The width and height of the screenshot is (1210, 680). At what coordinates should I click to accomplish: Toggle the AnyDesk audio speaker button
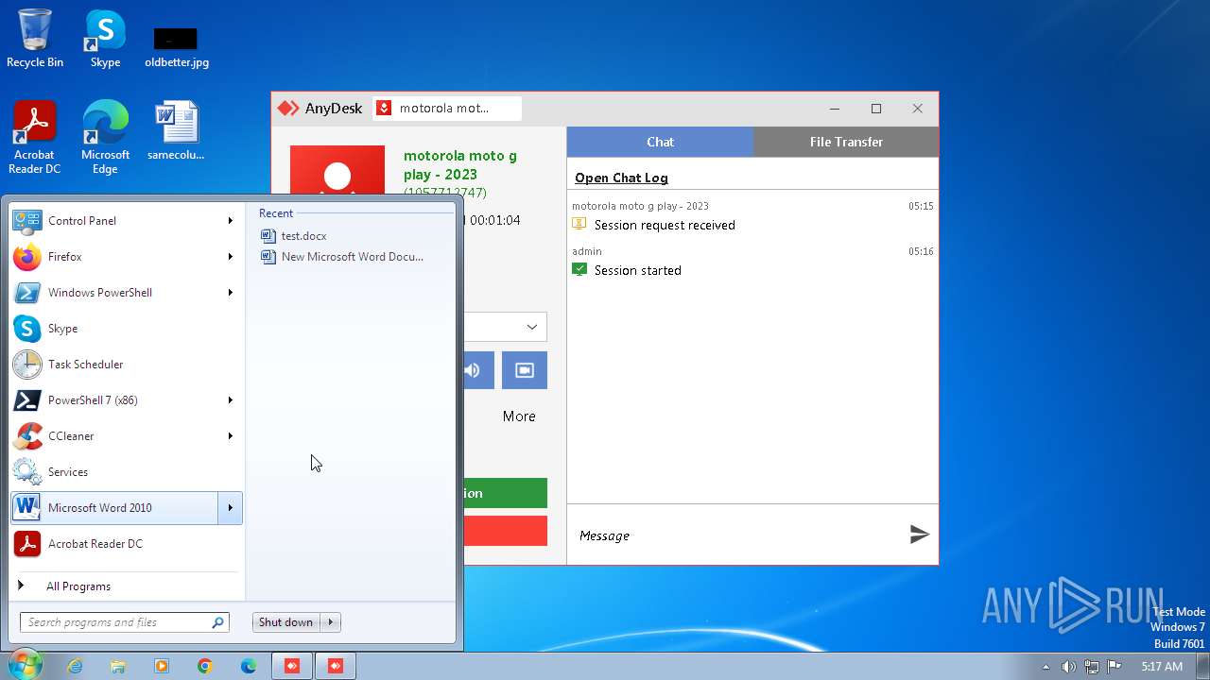pyautogui.click(x=477, y=370)
